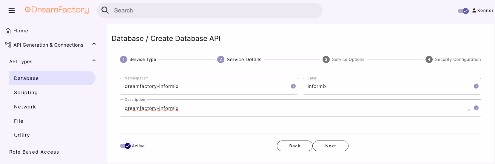Click the Back button

295,146
